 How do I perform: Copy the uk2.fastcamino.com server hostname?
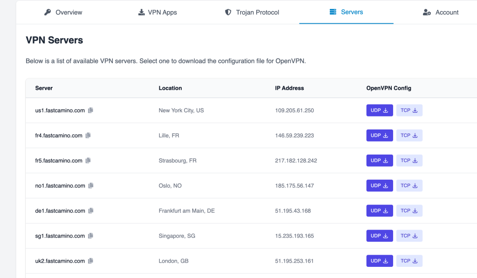[91, 261]
